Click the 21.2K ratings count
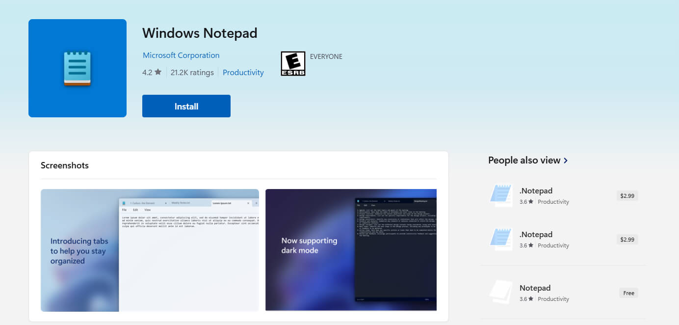Viewport: 679px width, 325px height. pos(192,72)
